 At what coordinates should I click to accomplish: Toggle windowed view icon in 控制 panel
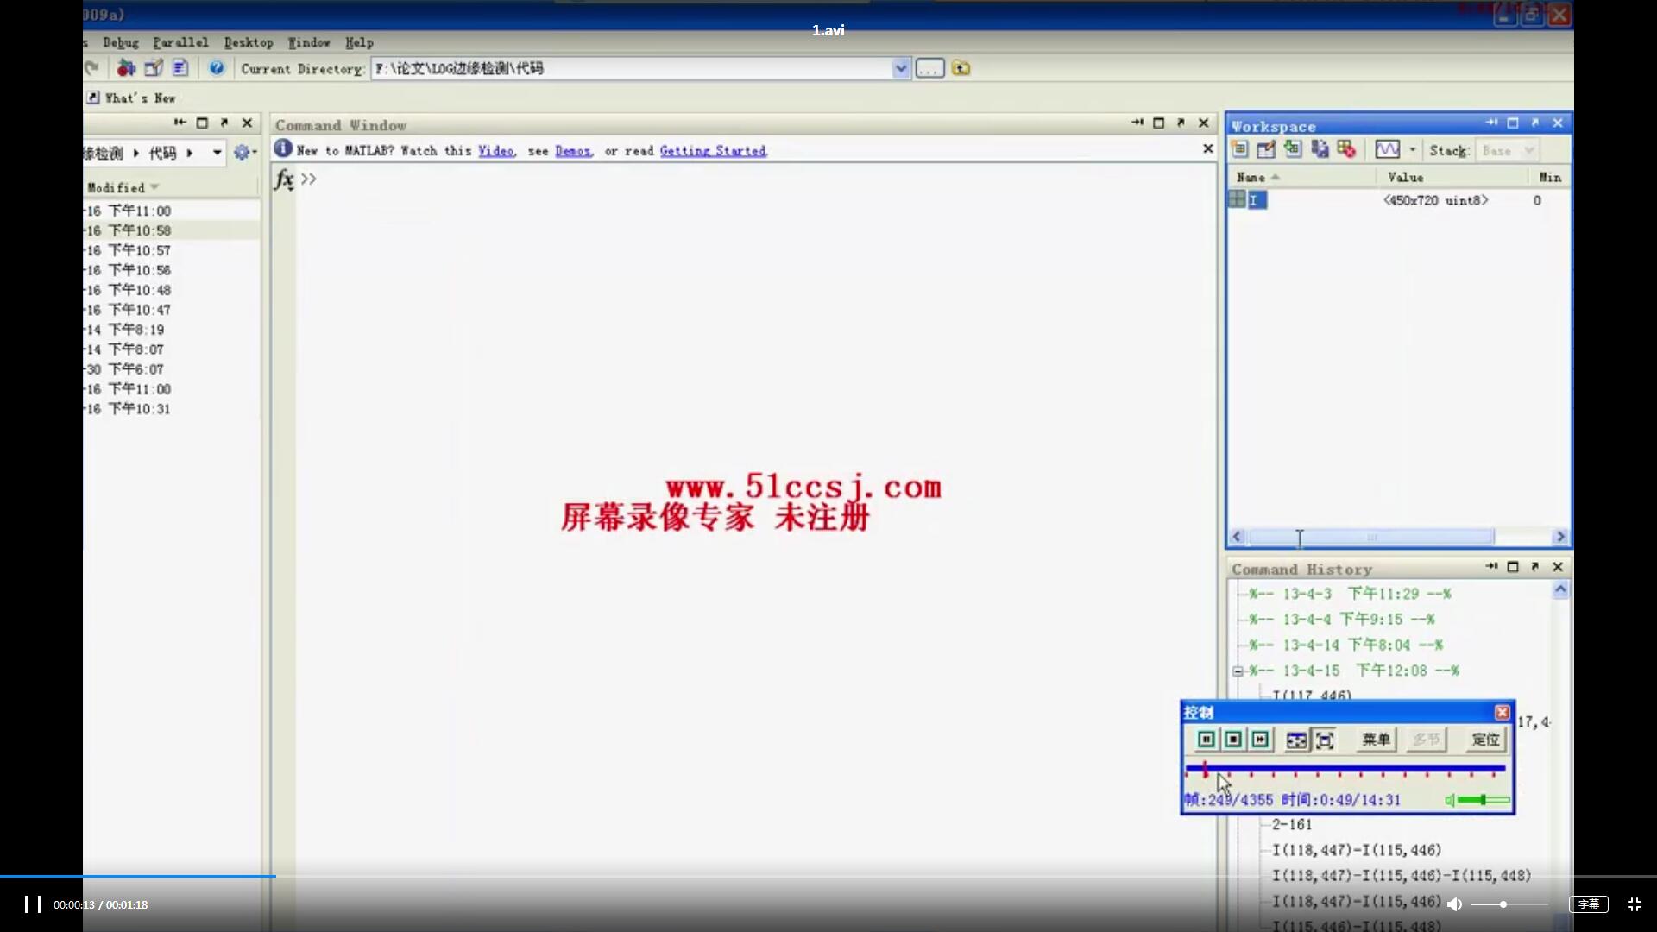pyautogui.click(x=1297, y=740)
